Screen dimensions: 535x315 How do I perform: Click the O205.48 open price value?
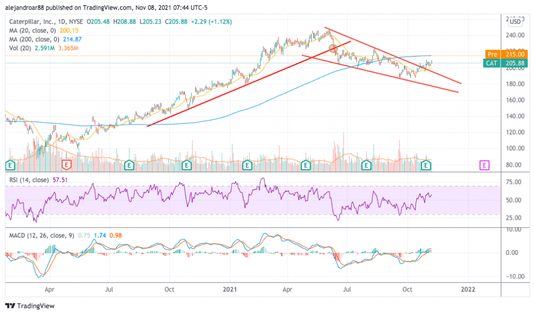[x=98, y=21]
